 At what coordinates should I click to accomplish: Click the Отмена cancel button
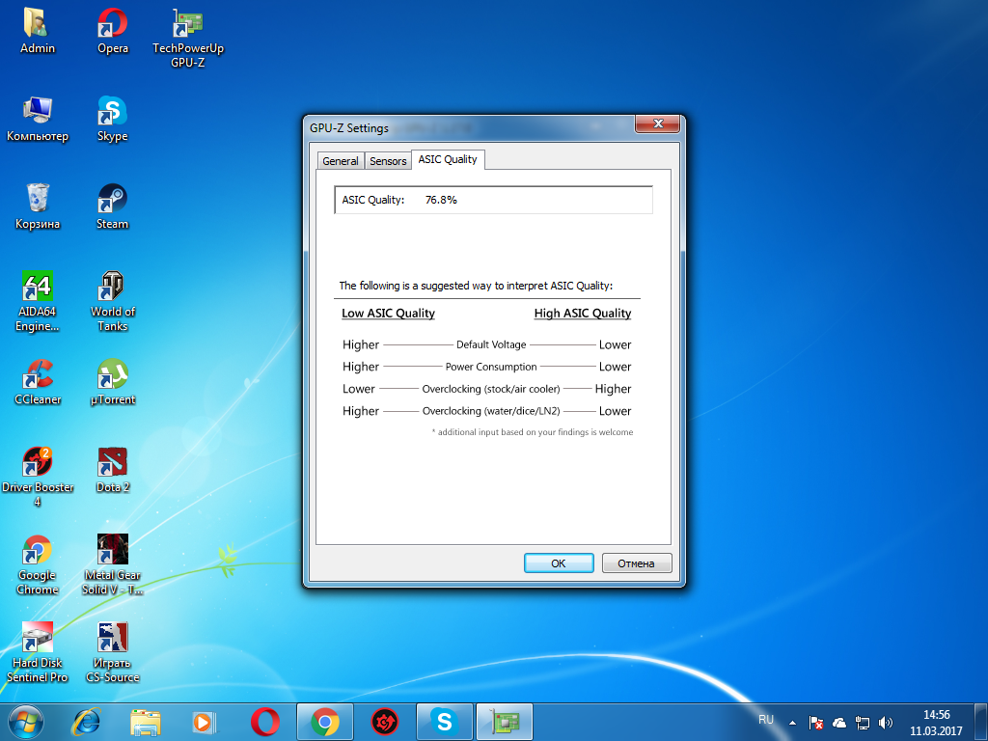pos(637,563)
